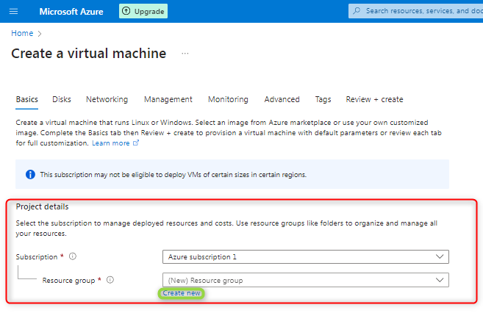The width and height of the screenshot is (483, 313).
Task: Click the Create new resource group link
Action: click(181, 293)
